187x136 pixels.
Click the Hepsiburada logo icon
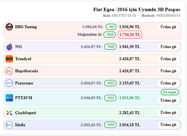point(9,71)
